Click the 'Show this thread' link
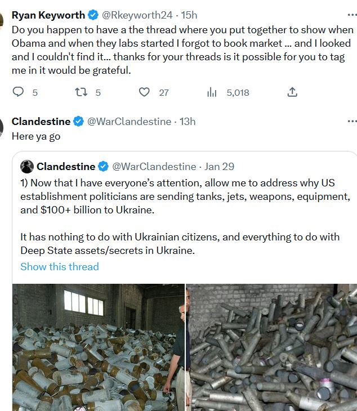The height and width of the screenshot is (411, 357). 59,267
